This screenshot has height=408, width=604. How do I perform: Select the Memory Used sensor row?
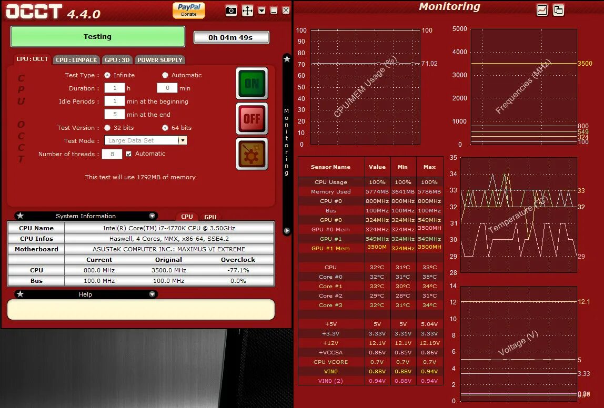[370, 191]
